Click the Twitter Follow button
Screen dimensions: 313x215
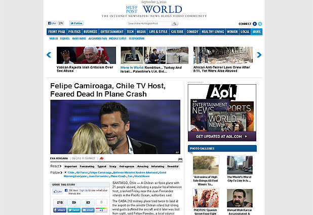pyautogui.click(x=76, y=23)
